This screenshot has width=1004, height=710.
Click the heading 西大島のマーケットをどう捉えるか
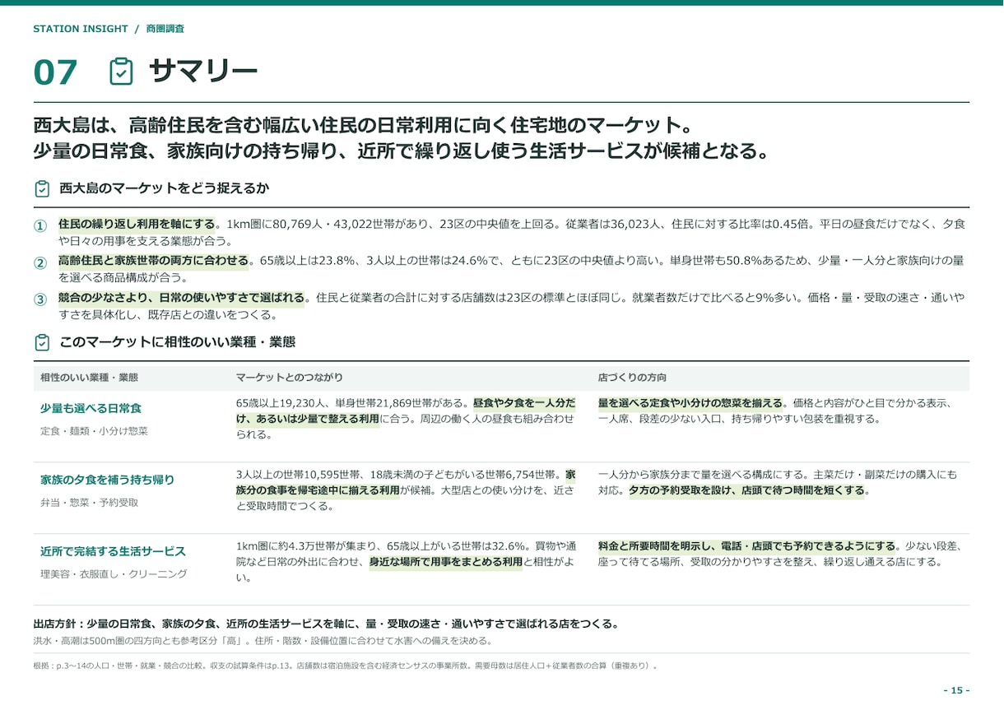164,188
